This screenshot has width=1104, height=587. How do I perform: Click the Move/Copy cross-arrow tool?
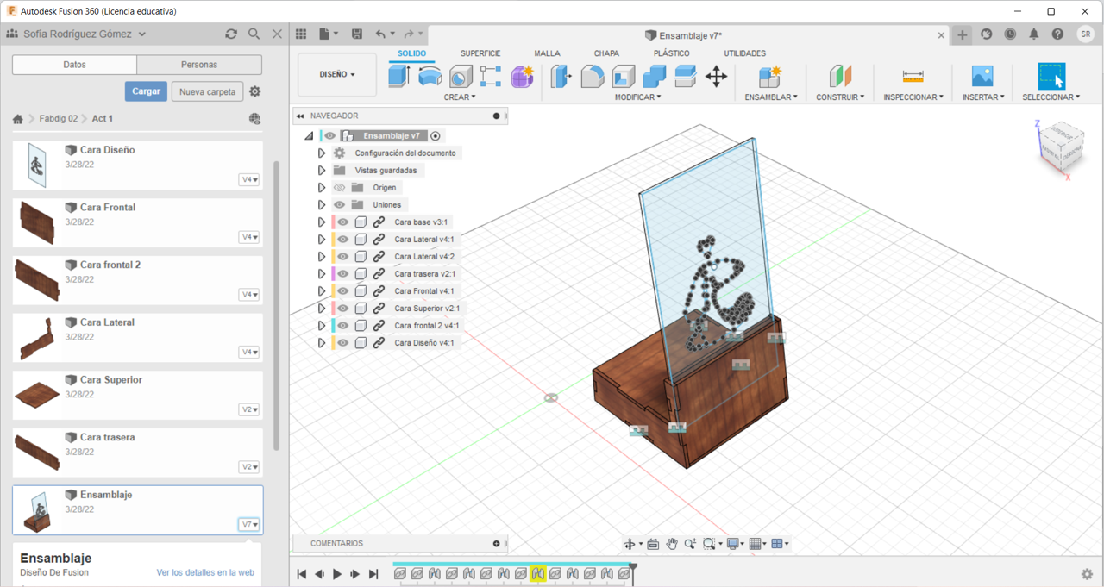[716, 77]
